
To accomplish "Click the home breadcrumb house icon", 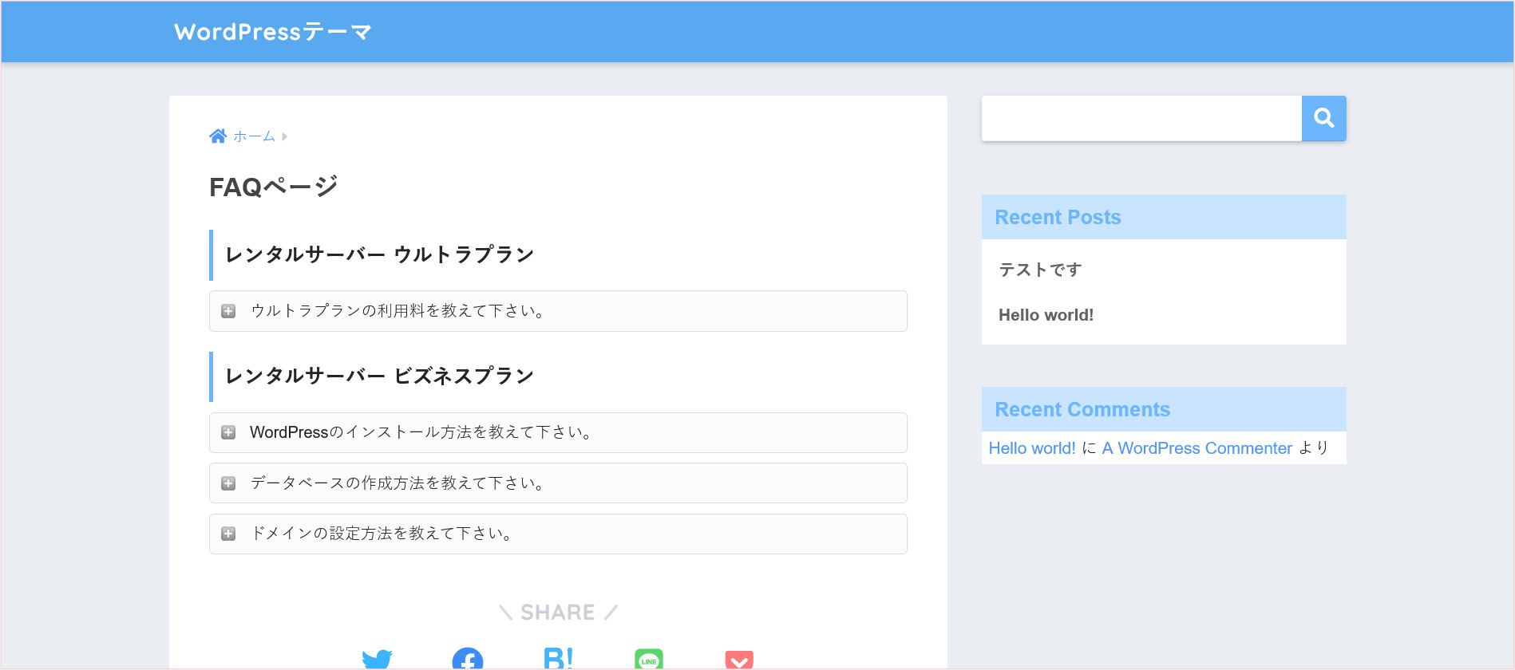I will (x=218, y=136).
